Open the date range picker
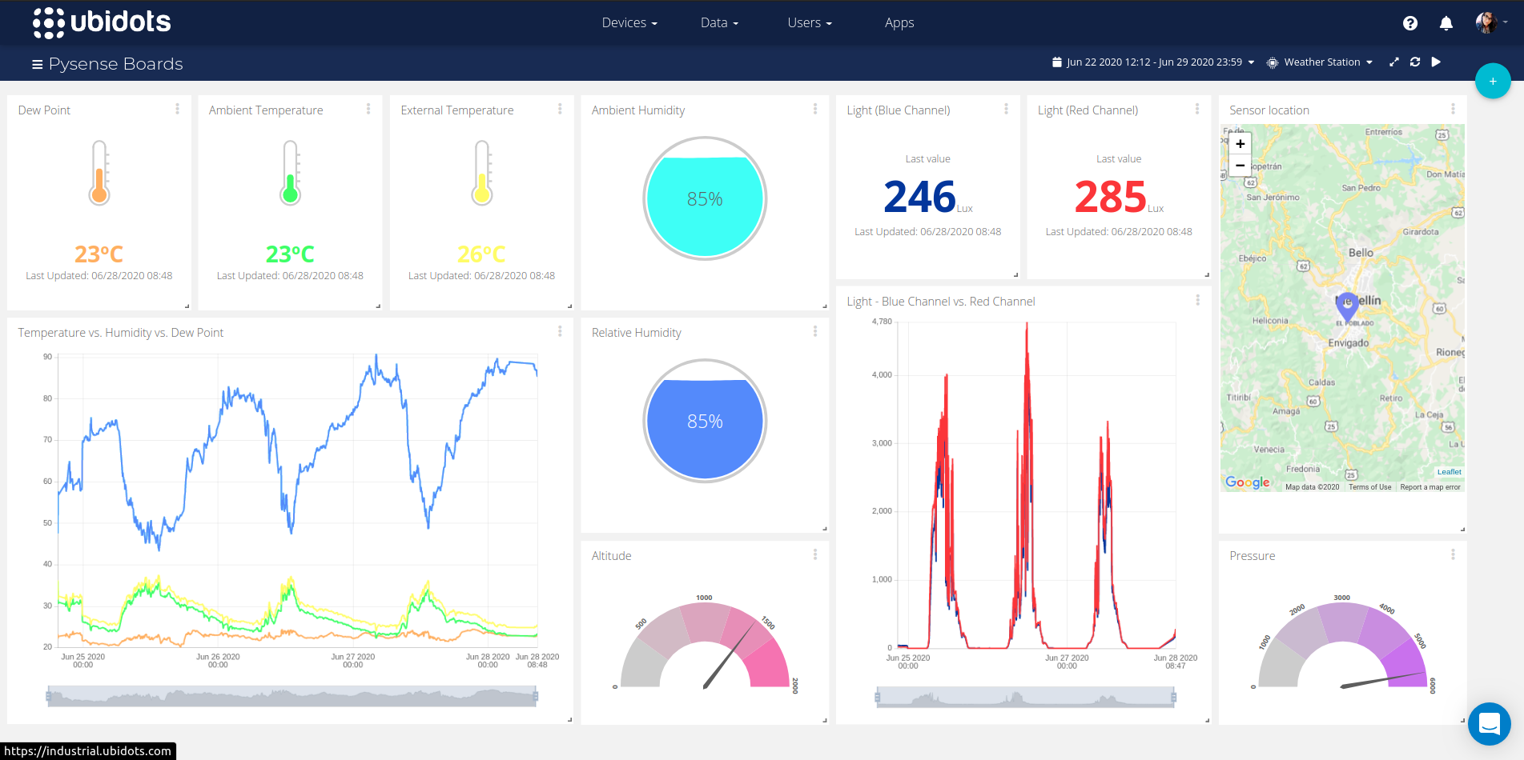The width and height of the screenshot is (1524, 760). tap(1153, 62)
